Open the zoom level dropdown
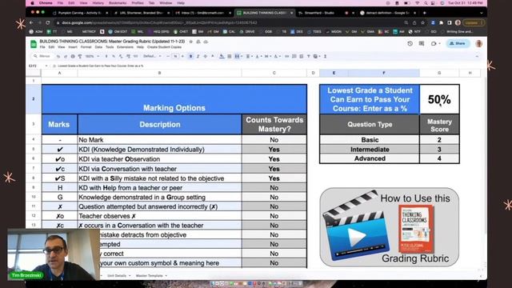 92,56
